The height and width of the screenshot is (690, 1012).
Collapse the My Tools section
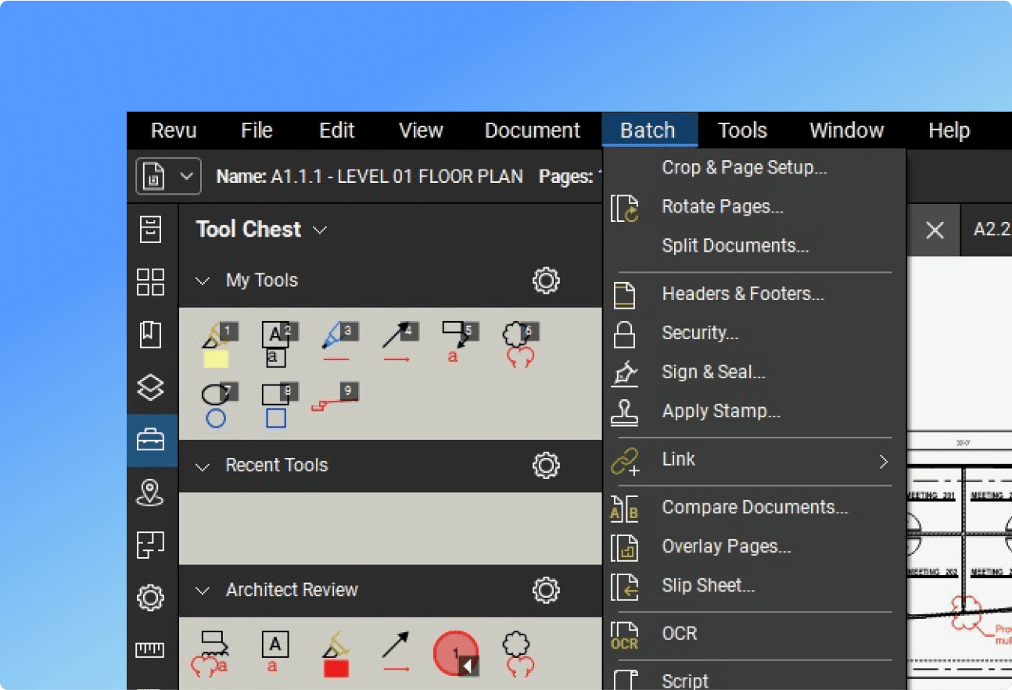(x=203, y=281)
